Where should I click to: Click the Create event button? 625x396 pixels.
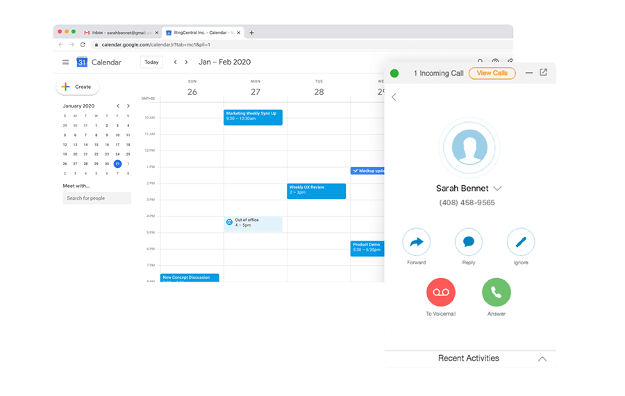78,87
